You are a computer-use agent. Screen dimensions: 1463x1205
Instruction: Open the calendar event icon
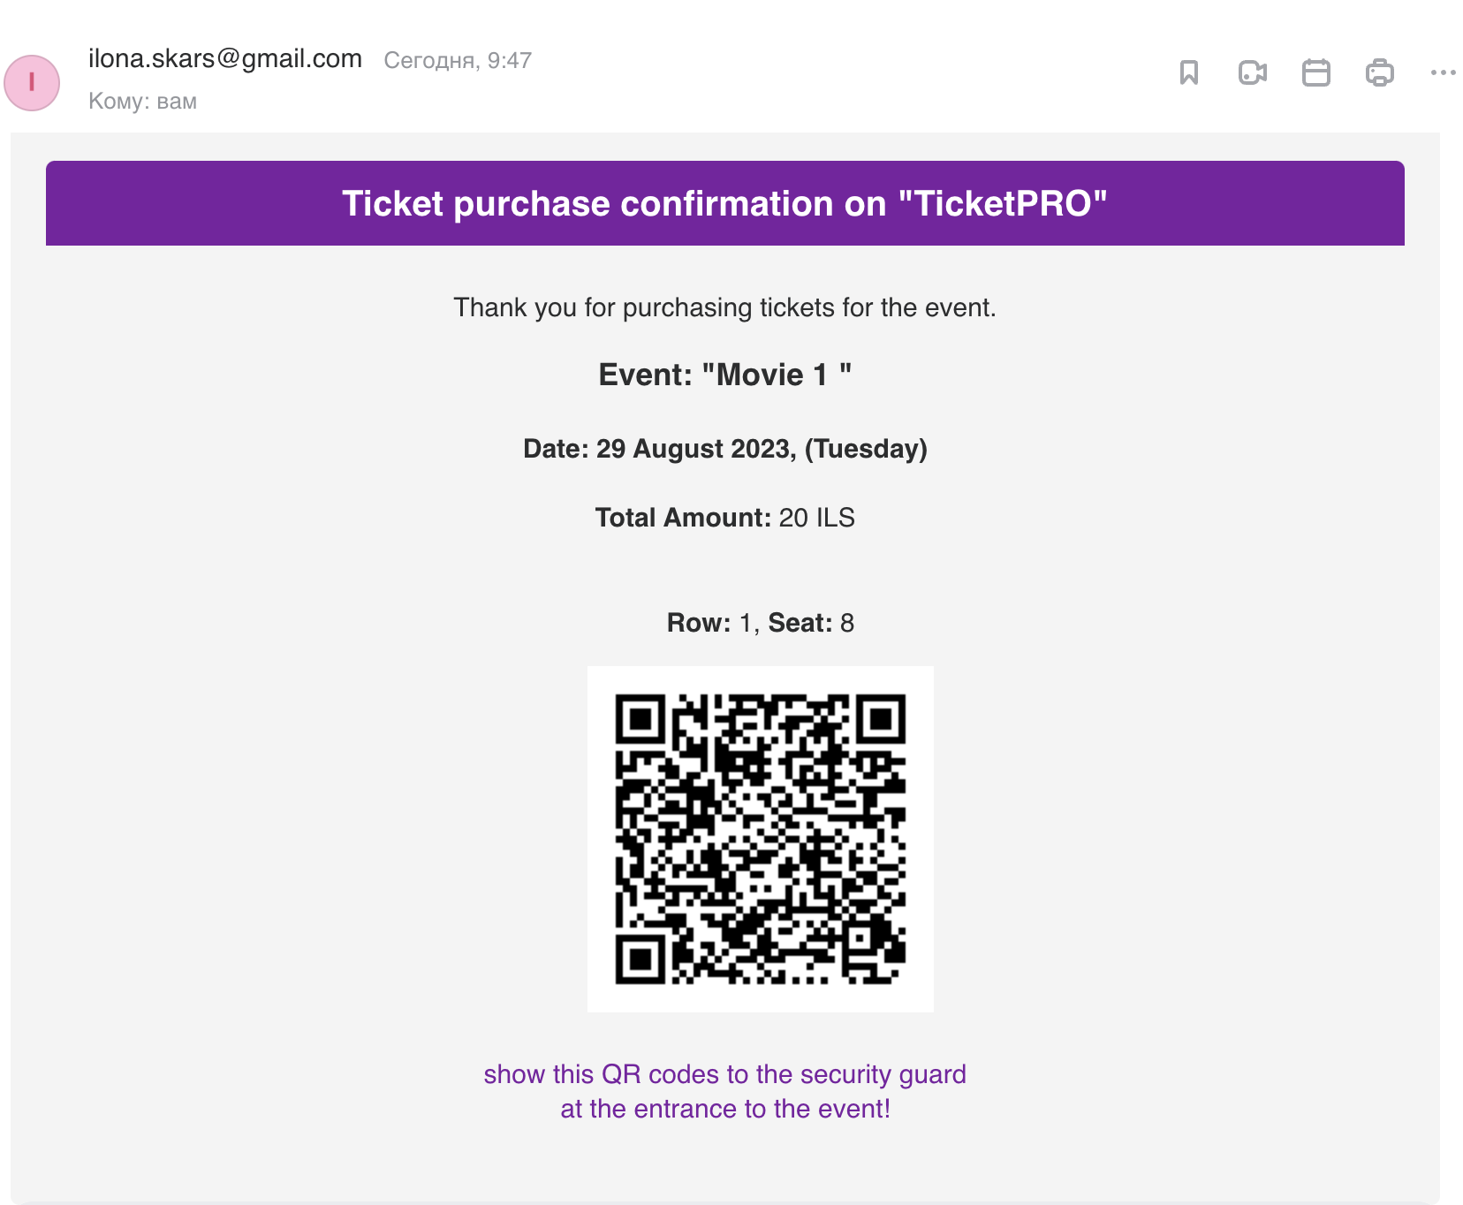coord(1316,72)
